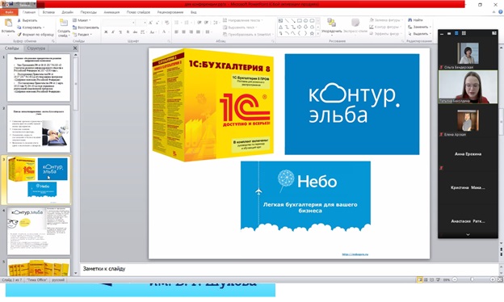Click the Найти binoculars icon
Screen dimensions: 504x302
410,20
